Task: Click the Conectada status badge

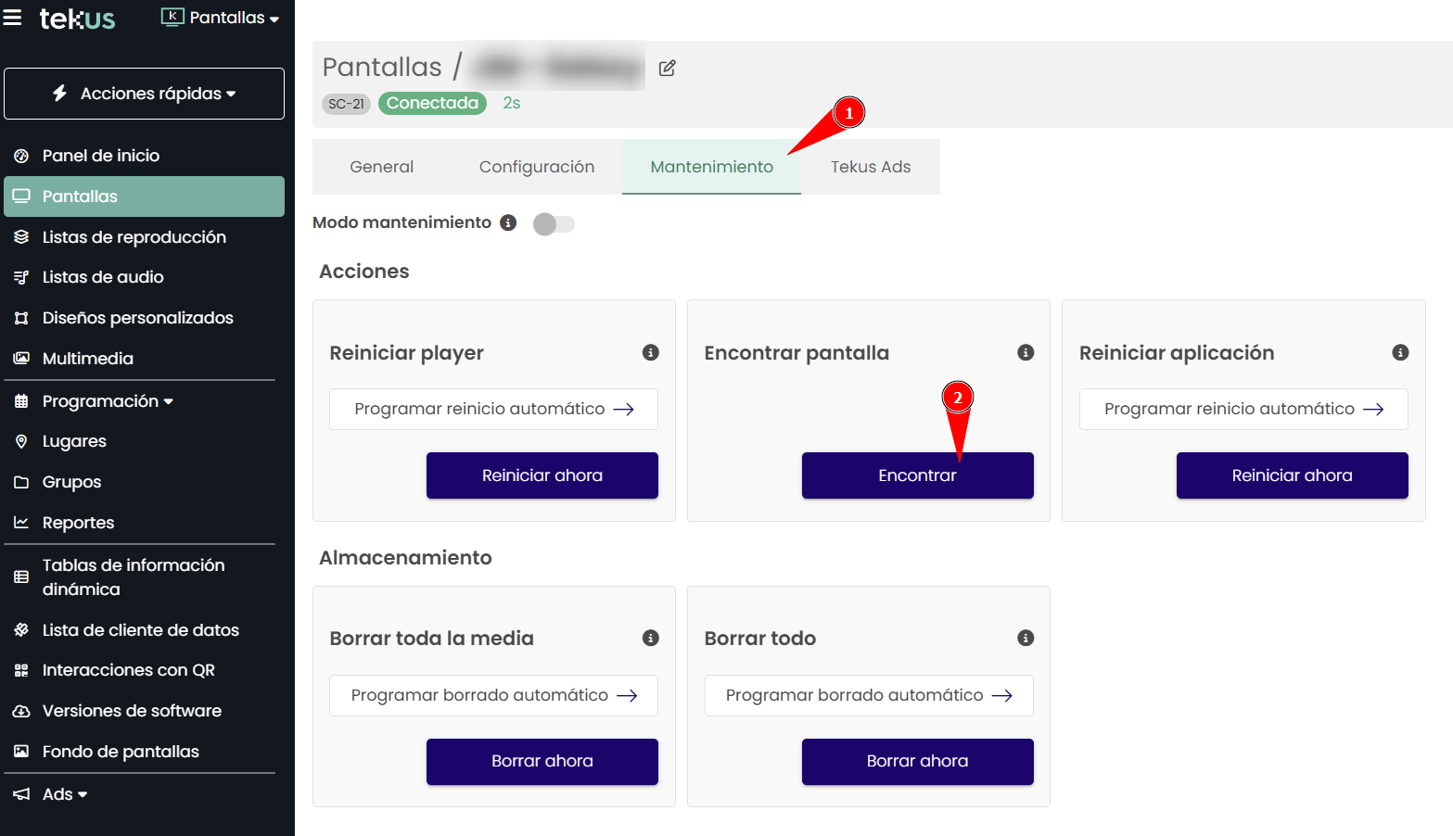Action: (x=432, y=103)
